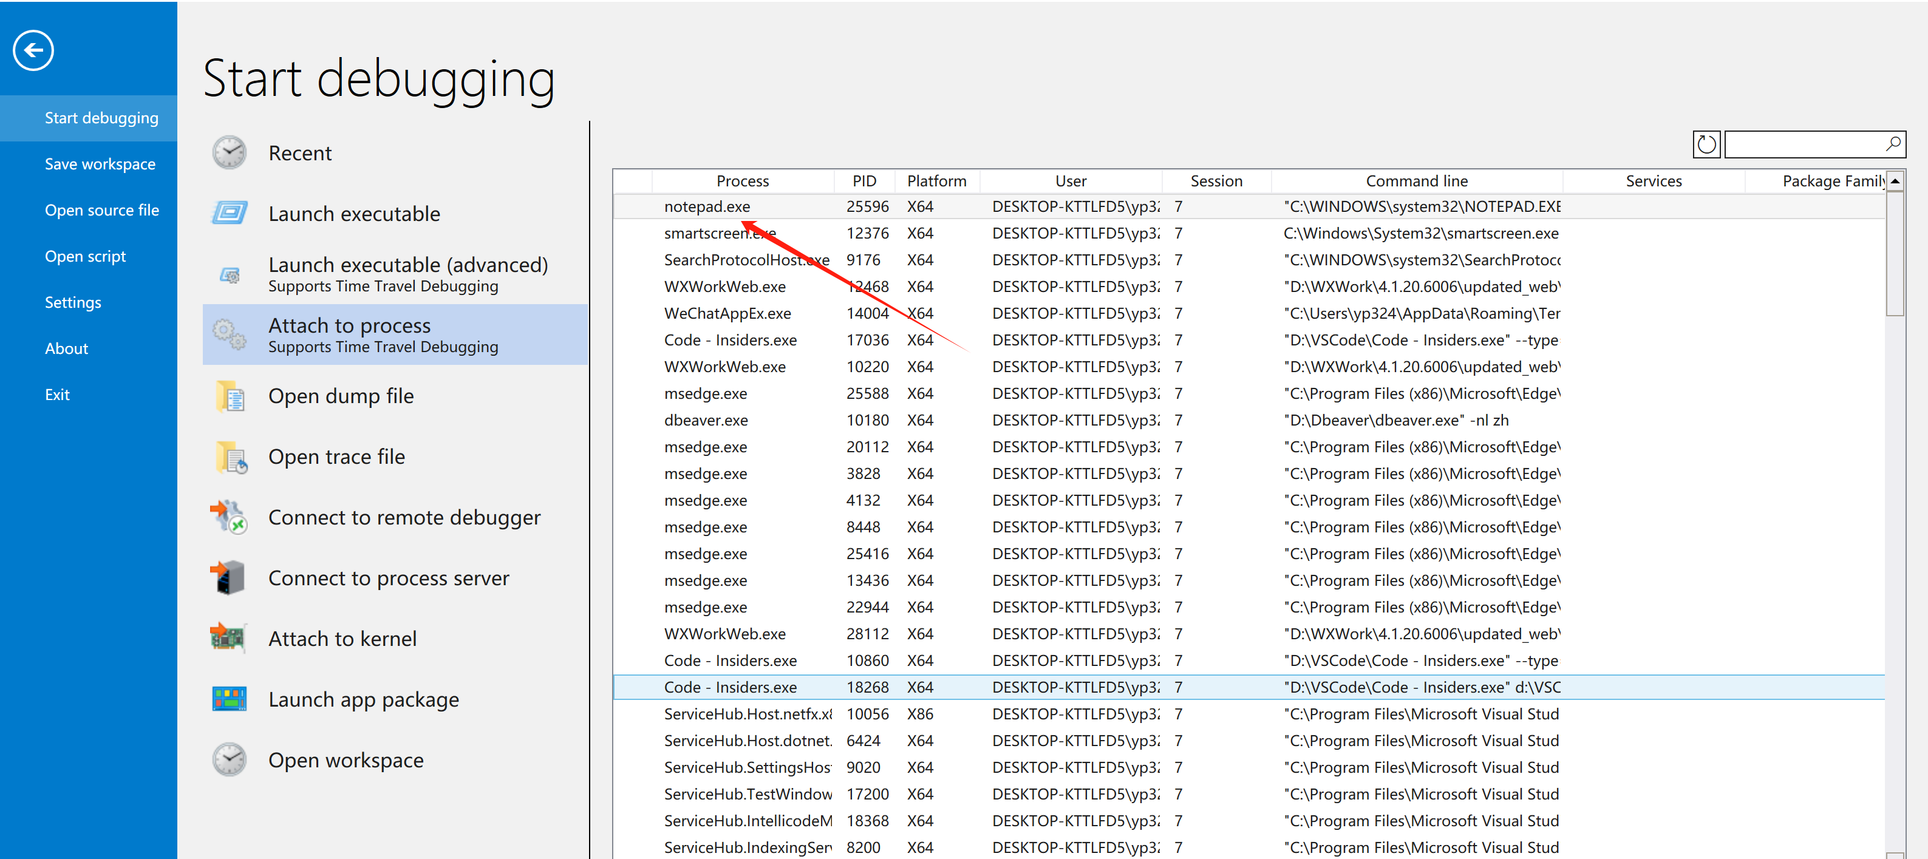Open Settings from sidebar
Image resolution: width=1928 pixels, height=859 pixels.
pyautogui.click(x=88, y=302)
